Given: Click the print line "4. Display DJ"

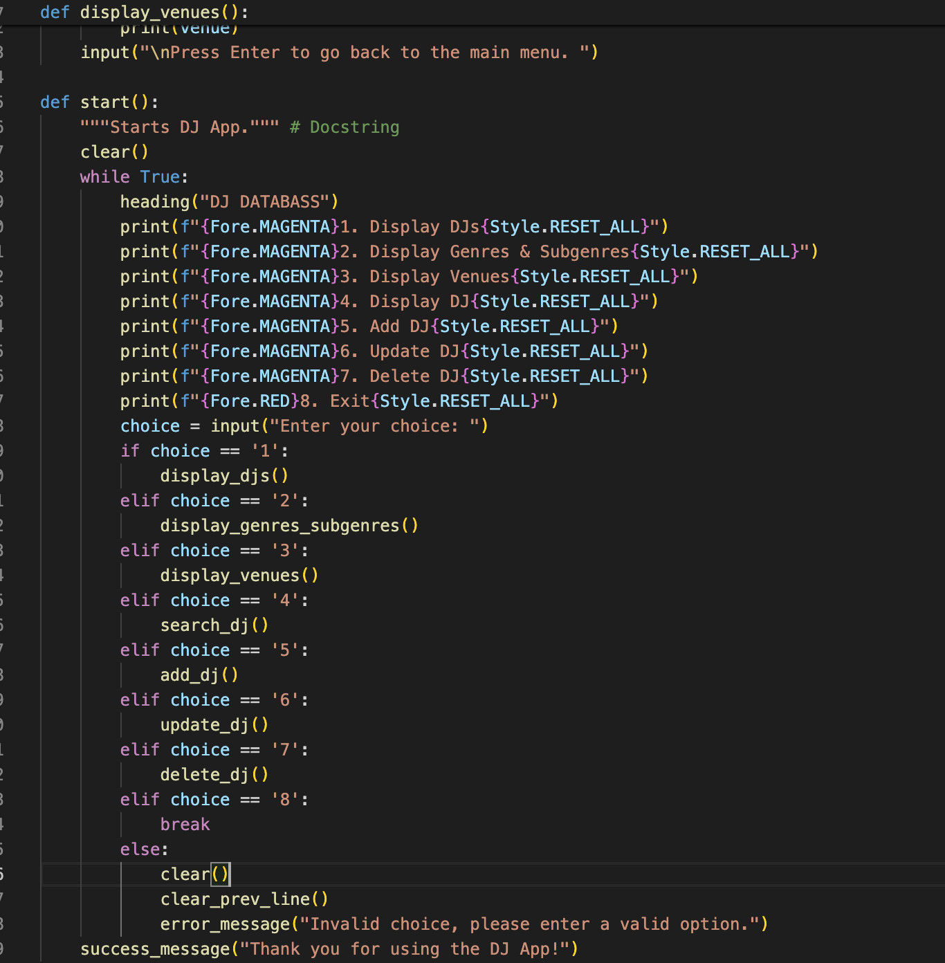Looking at the screenshot, I should click(389, 302).
